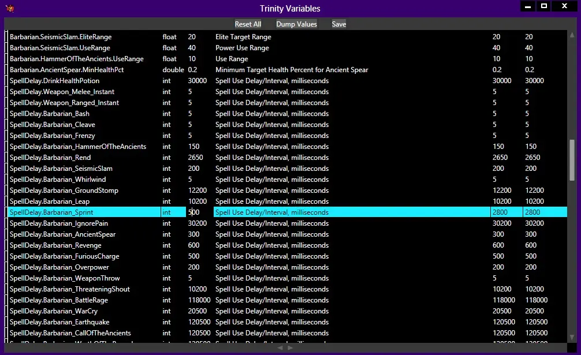Select SpellDelay.Barbarian_IgnorePain row name
This screenshot has width=581, height=355.
click(58, 223)
